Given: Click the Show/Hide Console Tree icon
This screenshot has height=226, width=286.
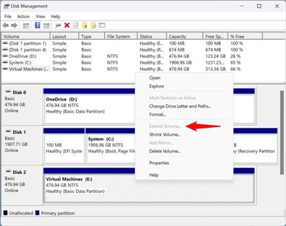Looking at the screenshot, I should [26, 25].
